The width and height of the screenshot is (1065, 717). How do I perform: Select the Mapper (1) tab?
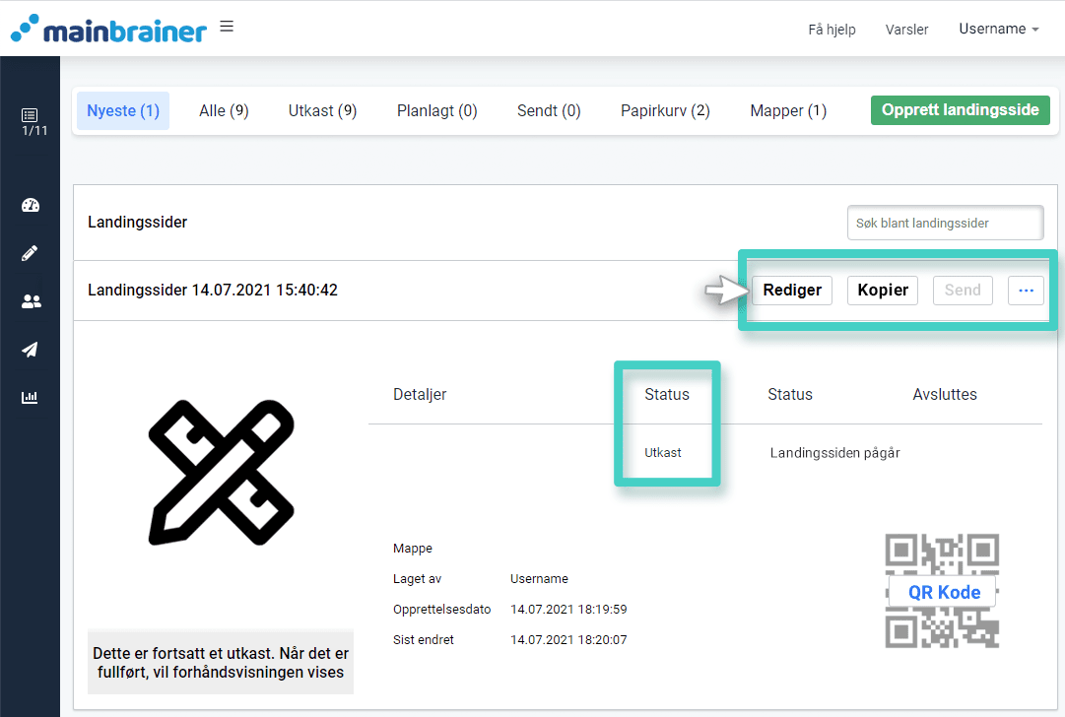tap(788, 111)
